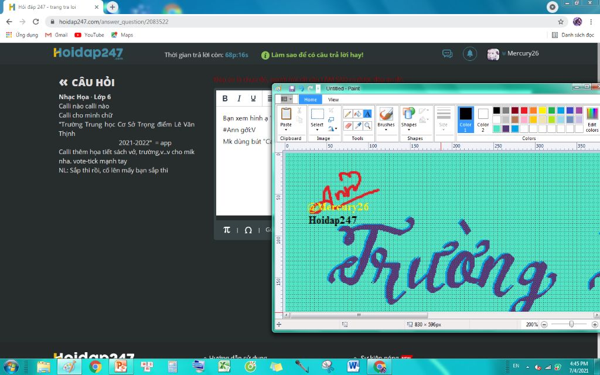
Task: Select the Color picker eyedropper tool
Action: [x=358, y=125]
